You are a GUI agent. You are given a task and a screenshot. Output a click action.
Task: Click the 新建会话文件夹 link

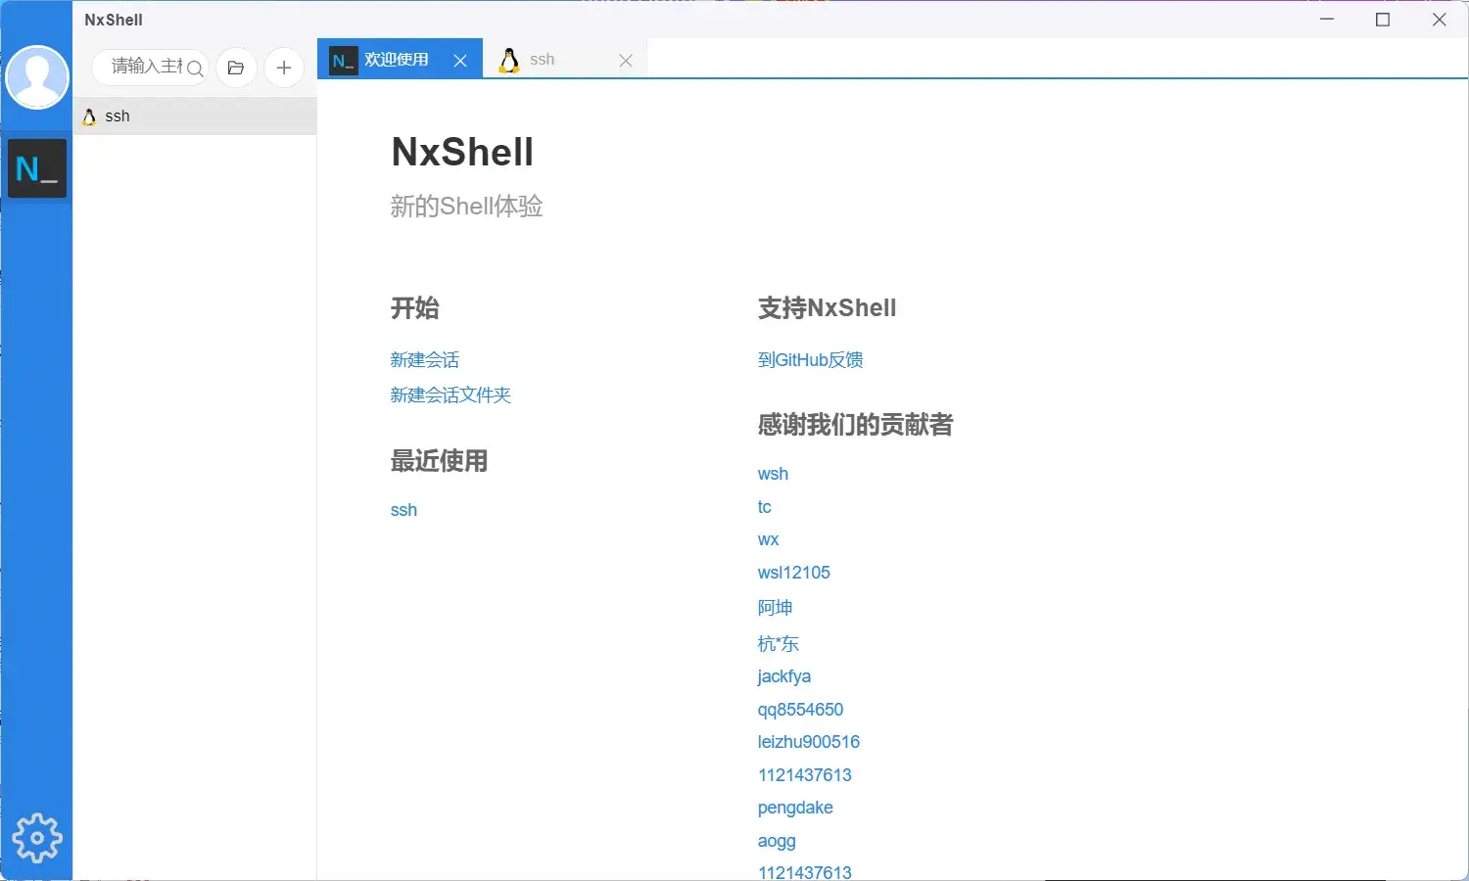pyautogui.click(x=450, y=394)
